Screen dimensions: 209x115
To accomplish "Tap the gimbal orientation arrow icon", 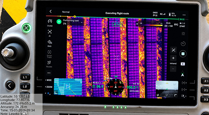I will coord(183,73).
